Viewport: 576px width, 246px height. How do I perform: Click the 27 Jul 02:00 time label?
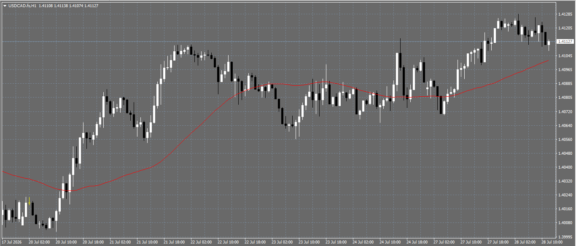point(444,243)
